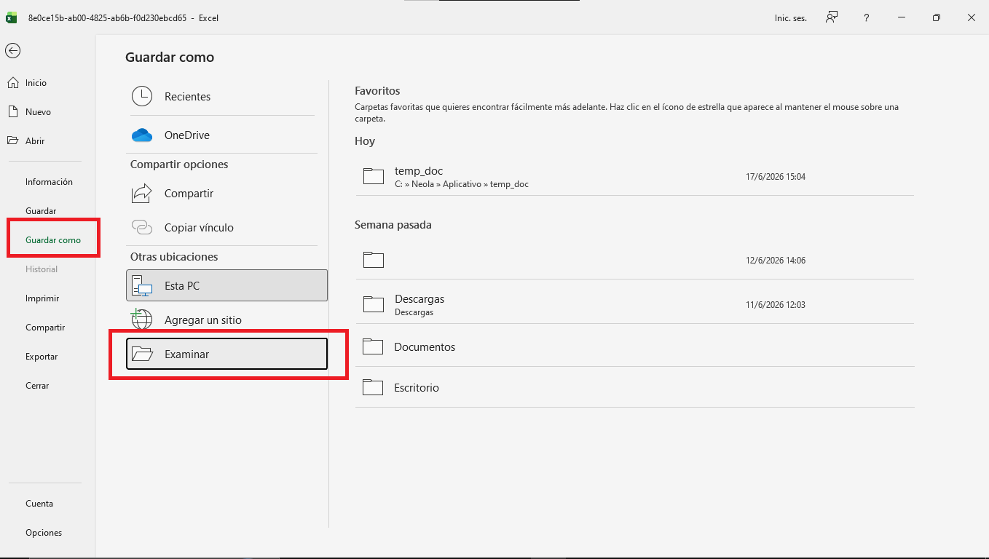Open the temp_doc folder entry
The height and width of the screenshot is (559, 989).
coord(634,177)
